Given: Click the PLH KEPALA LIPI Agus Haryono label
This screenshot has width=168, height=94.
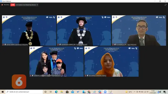Looking at the screenshot, I should coord(124,45).
